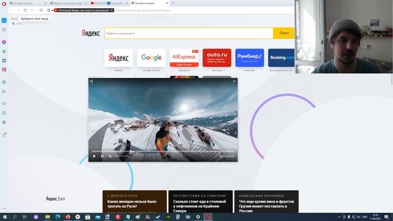393x221 pixels.
Task: Open history clock icon in sidebar
Action: (x=4, y=113)
